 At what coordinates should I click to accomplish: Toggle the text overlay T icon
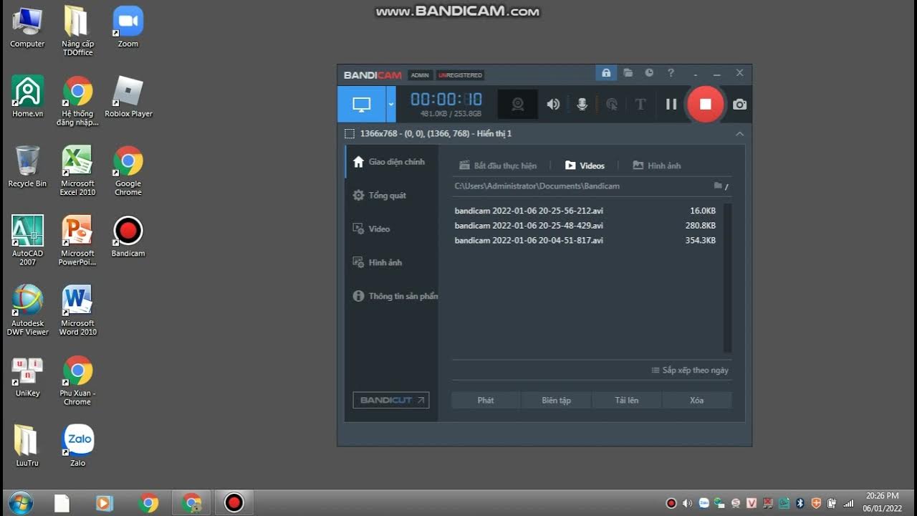640,104
